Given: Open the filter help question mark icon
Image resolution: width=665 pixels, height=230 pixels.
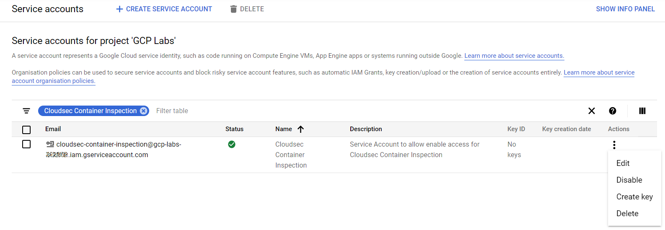Looking at the screenshot, I should (x=612, y=111).
